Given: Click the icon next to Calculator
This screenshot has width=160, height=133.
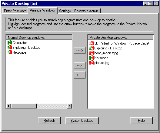Looking at the screenshot, I should pyautogui.click(x=9, y=42).
